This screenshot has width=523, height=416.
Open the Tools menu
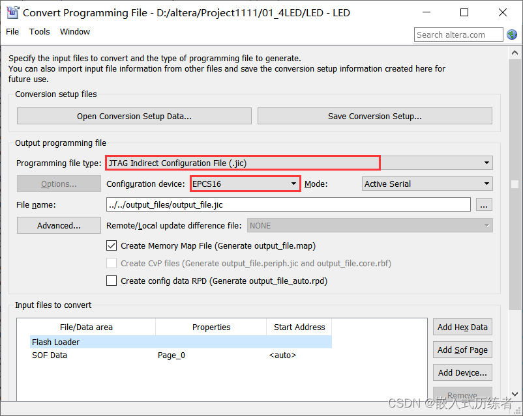coord(39,32)
